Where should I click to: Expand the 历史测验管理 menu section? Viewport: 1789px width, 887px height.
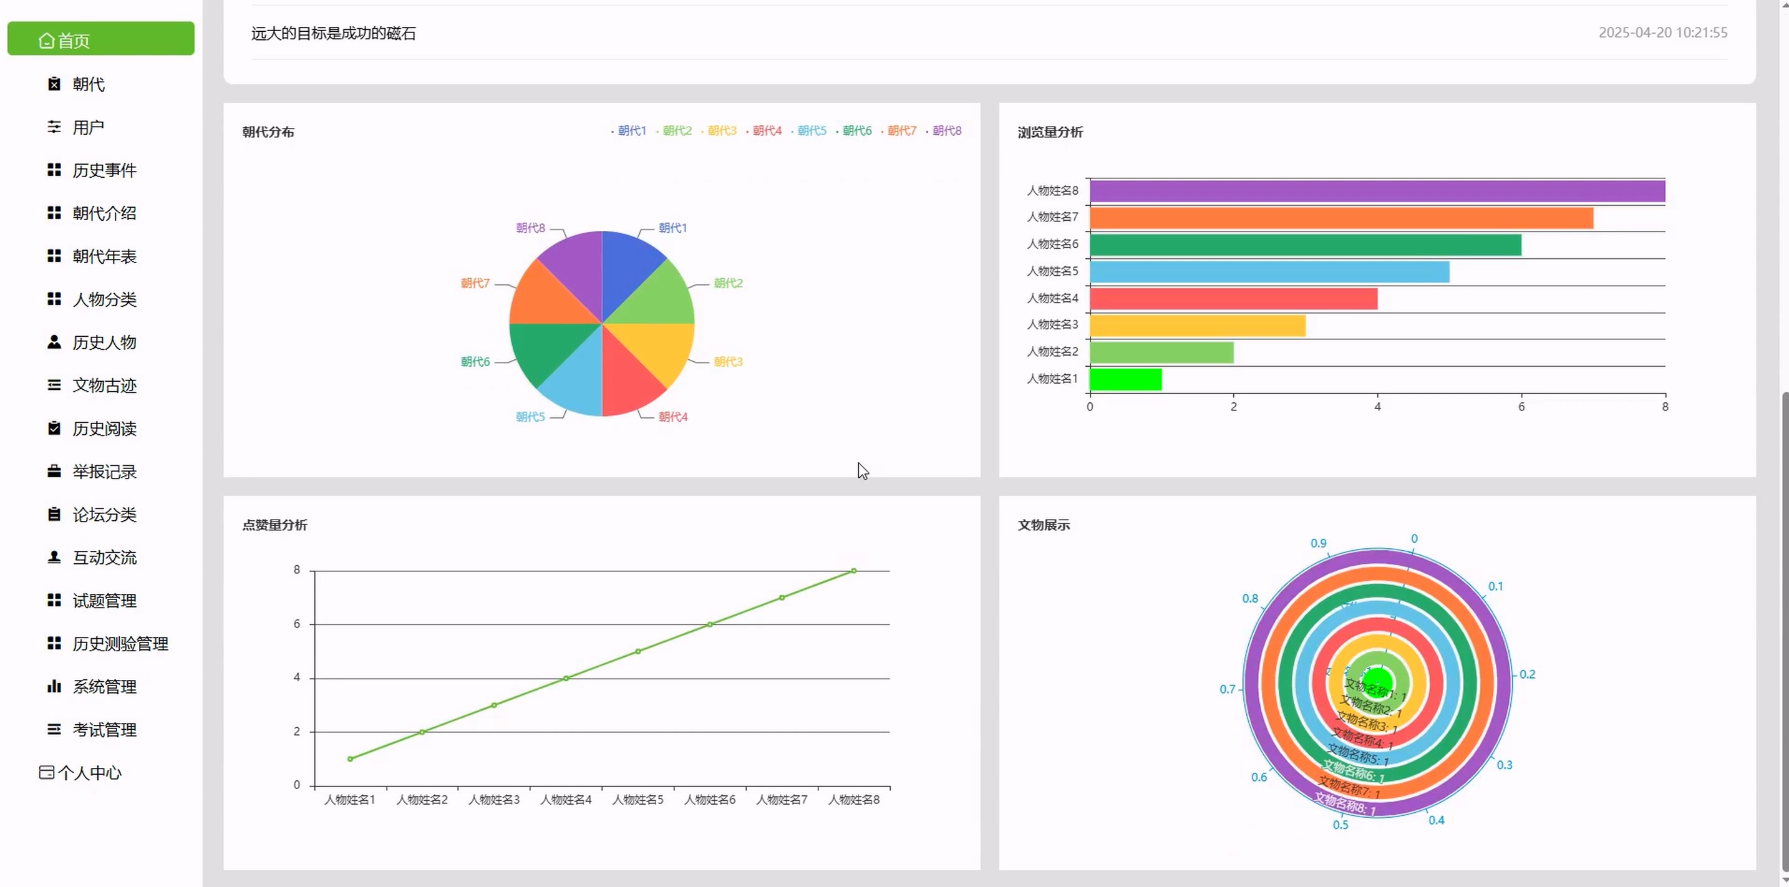pos(120,644)
